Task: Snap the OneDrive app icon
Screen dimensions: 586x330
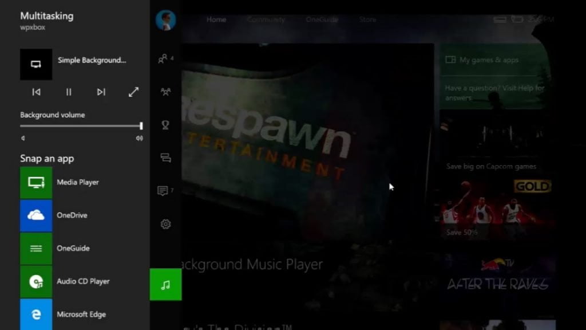Action: 36,215
